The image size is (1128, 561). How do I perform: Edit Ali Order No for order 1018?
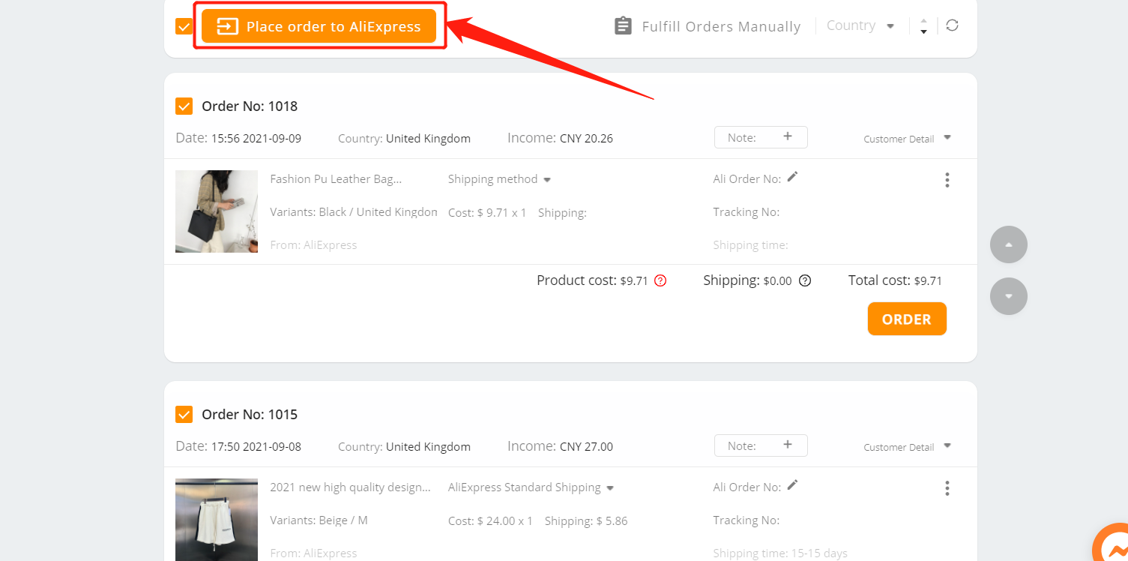point(792,177)
